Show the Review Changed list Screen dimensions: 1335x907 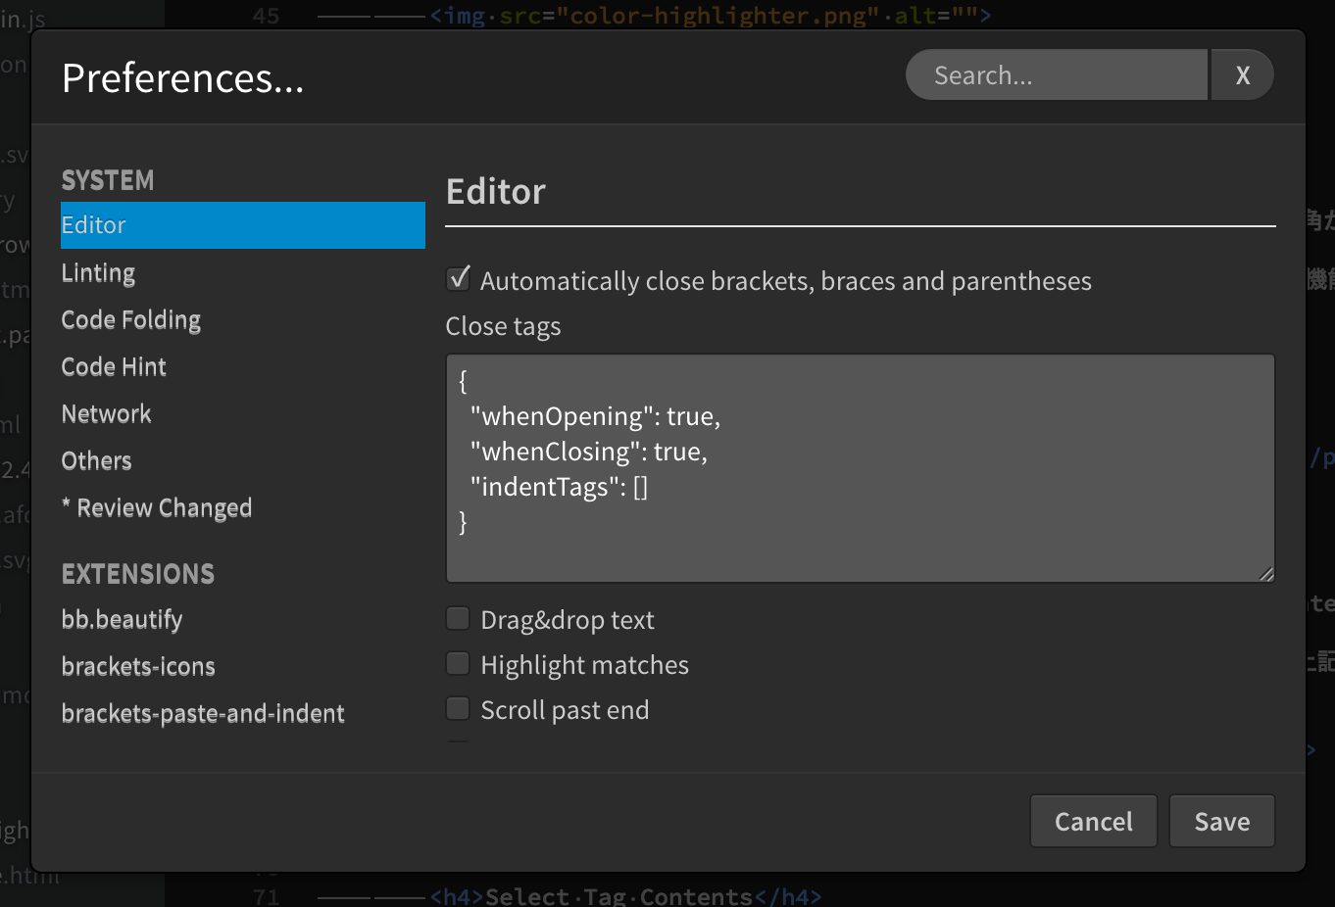pyautogui.click(x=157, y=508)
